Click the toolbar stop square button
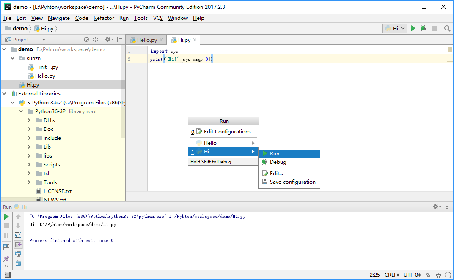The width and height of the screenshot is (454, 280). (434, 28)
